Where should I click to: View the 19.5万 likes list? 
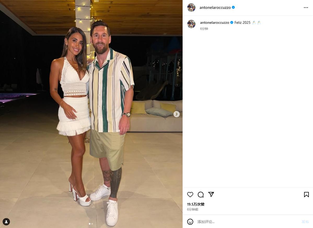tap(196, 204)
